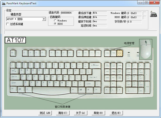Click the 电源管理 annotation label
The height and width of the screenshot is (118, 161).
(129, 43)
